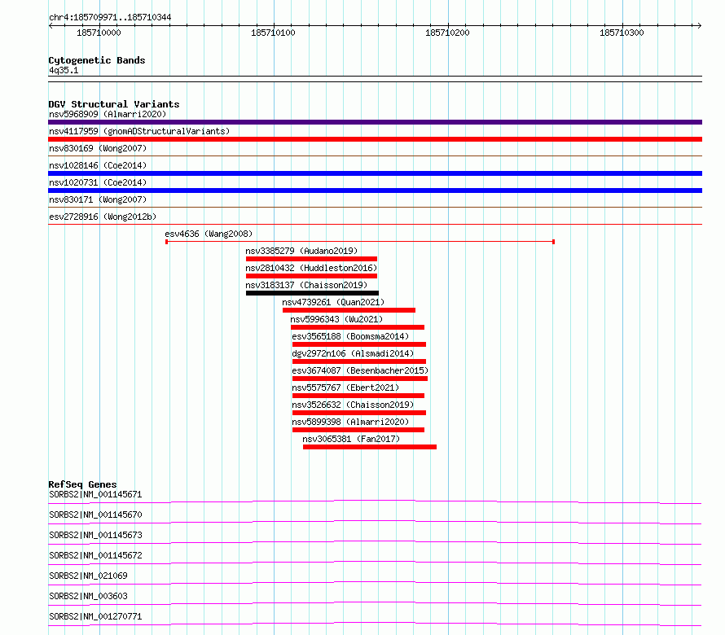Select esv3565188 (Boomsma2014) label
The image size is (725, 635).
tap(350, 336)
